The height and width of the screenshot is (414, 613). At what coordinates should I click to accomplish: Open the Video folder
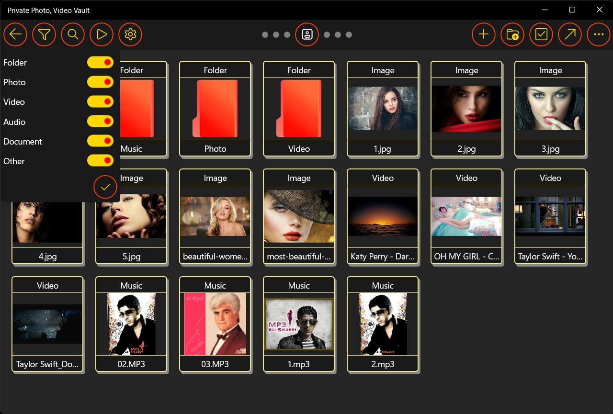click(x=298, y=109)
